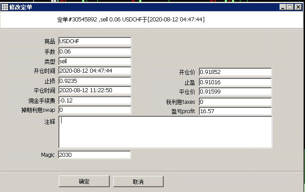The width and height of the screenshot is (305, 192).
Task: Click the 平仓时间 input field
Action: 95,90
